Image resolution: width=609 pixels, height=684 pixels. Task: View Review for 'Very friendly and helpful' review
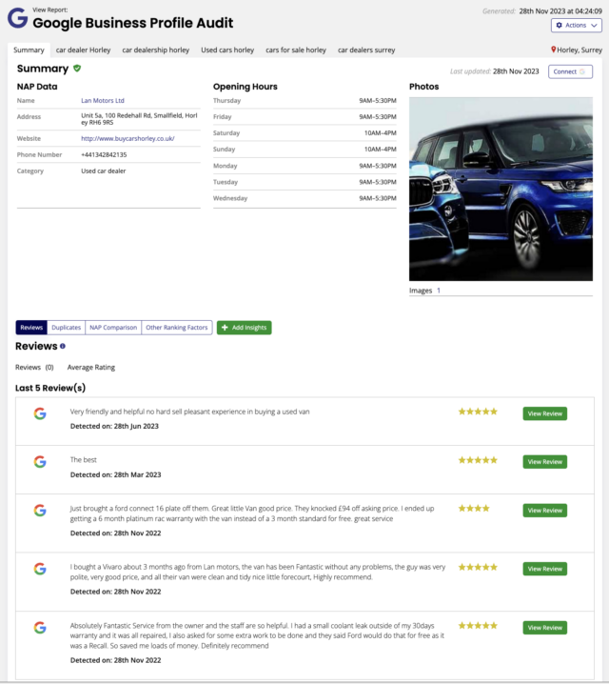[545, 413]
